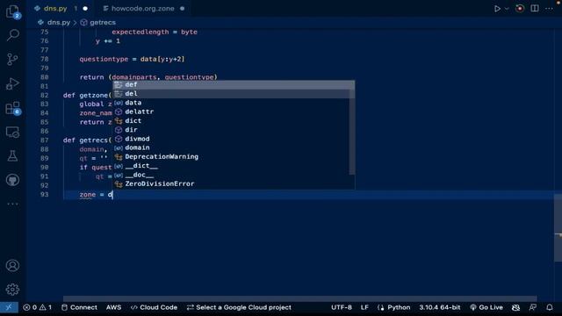
Task: Open run options dropdown arrow
Action: coord(507,9)
